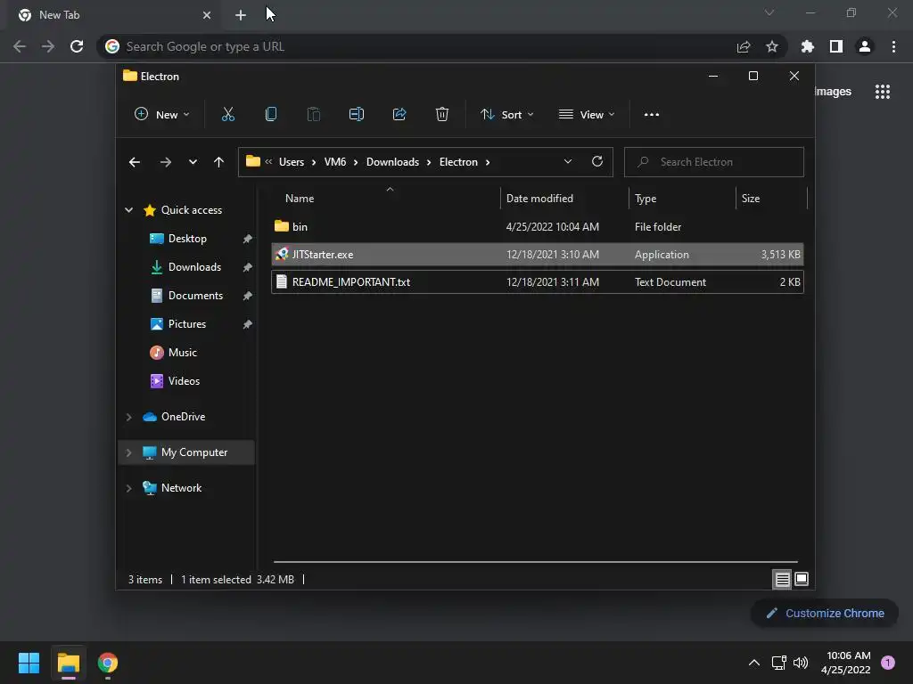Go back in Explorer navigation

click(135, 162)
